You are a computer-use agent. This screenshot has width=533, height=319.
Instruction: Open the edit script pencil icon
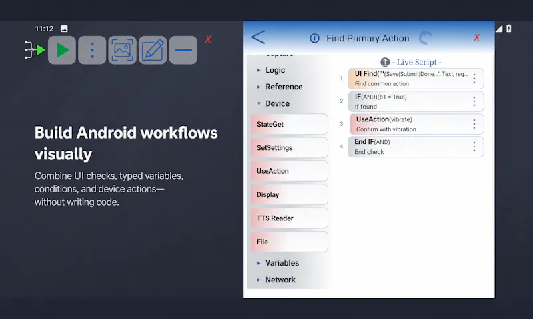coord(153,50)
